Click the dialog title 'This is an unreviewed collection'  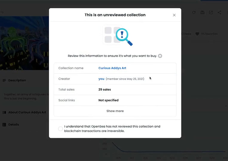click(x=115, y=15)
